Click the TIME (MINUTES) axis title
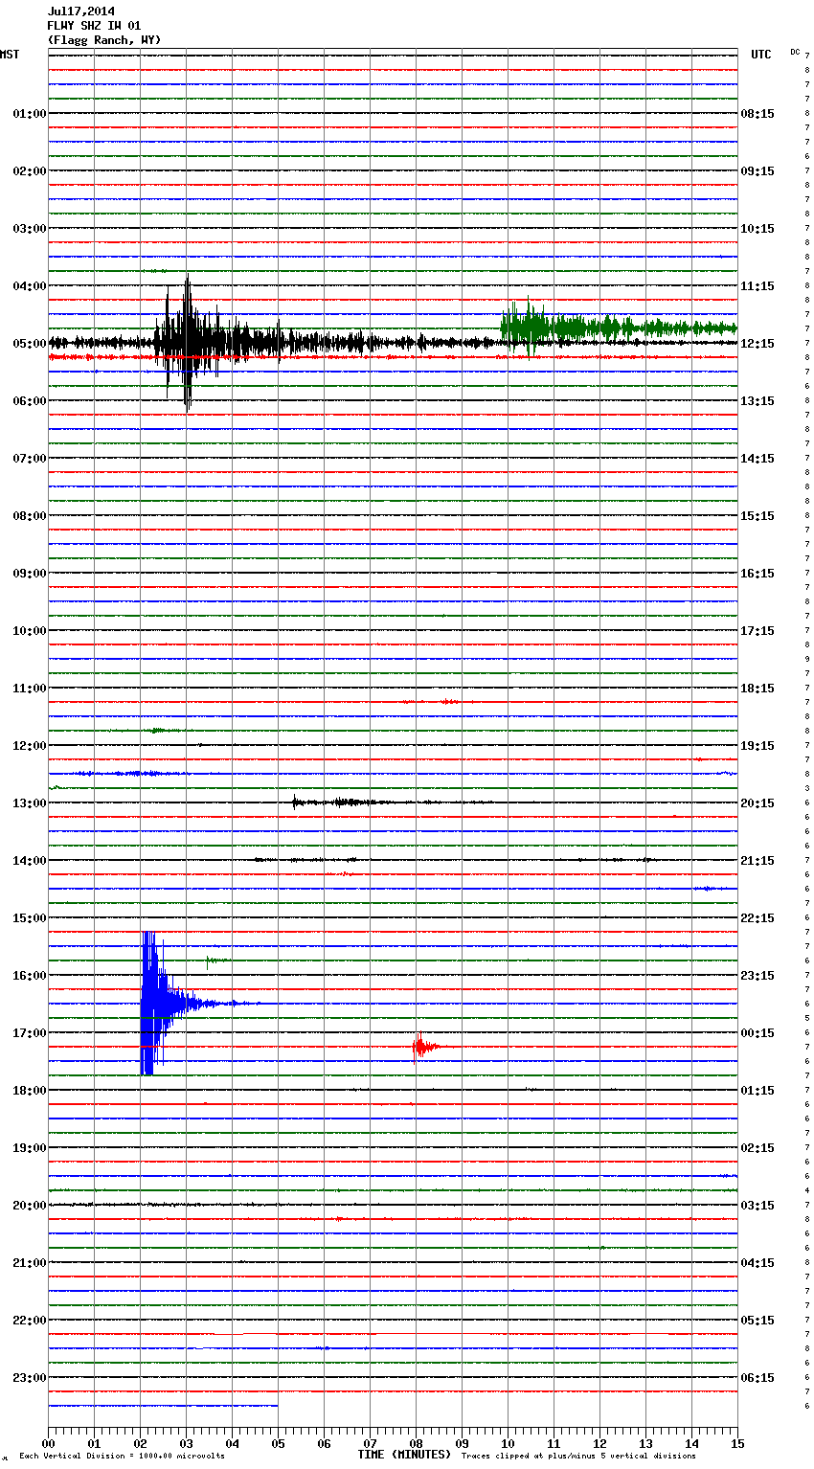The width and height of the screenshot is (814, 1469). 404,1455
